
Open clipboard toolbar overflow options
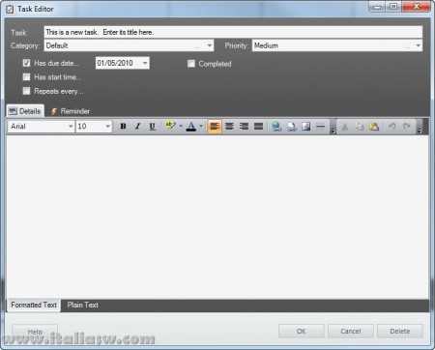tap(420, 127)
